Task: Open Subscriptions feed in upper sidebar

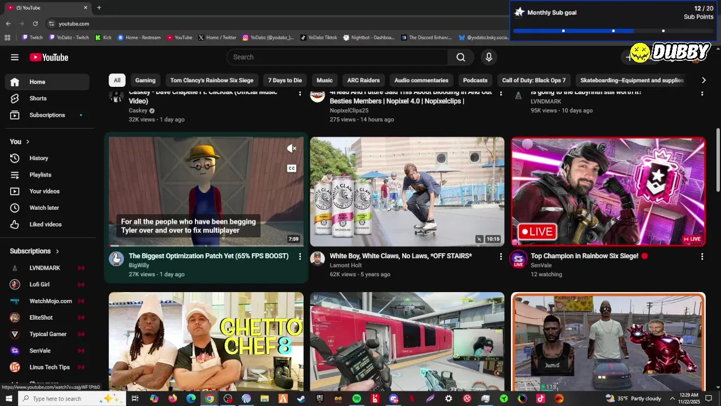Action: click(x=47, y=115)
